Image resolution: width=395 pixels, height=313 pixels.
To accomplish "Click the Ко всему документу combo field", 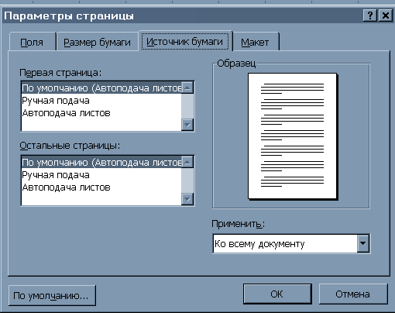I will [x=285, y=243].
